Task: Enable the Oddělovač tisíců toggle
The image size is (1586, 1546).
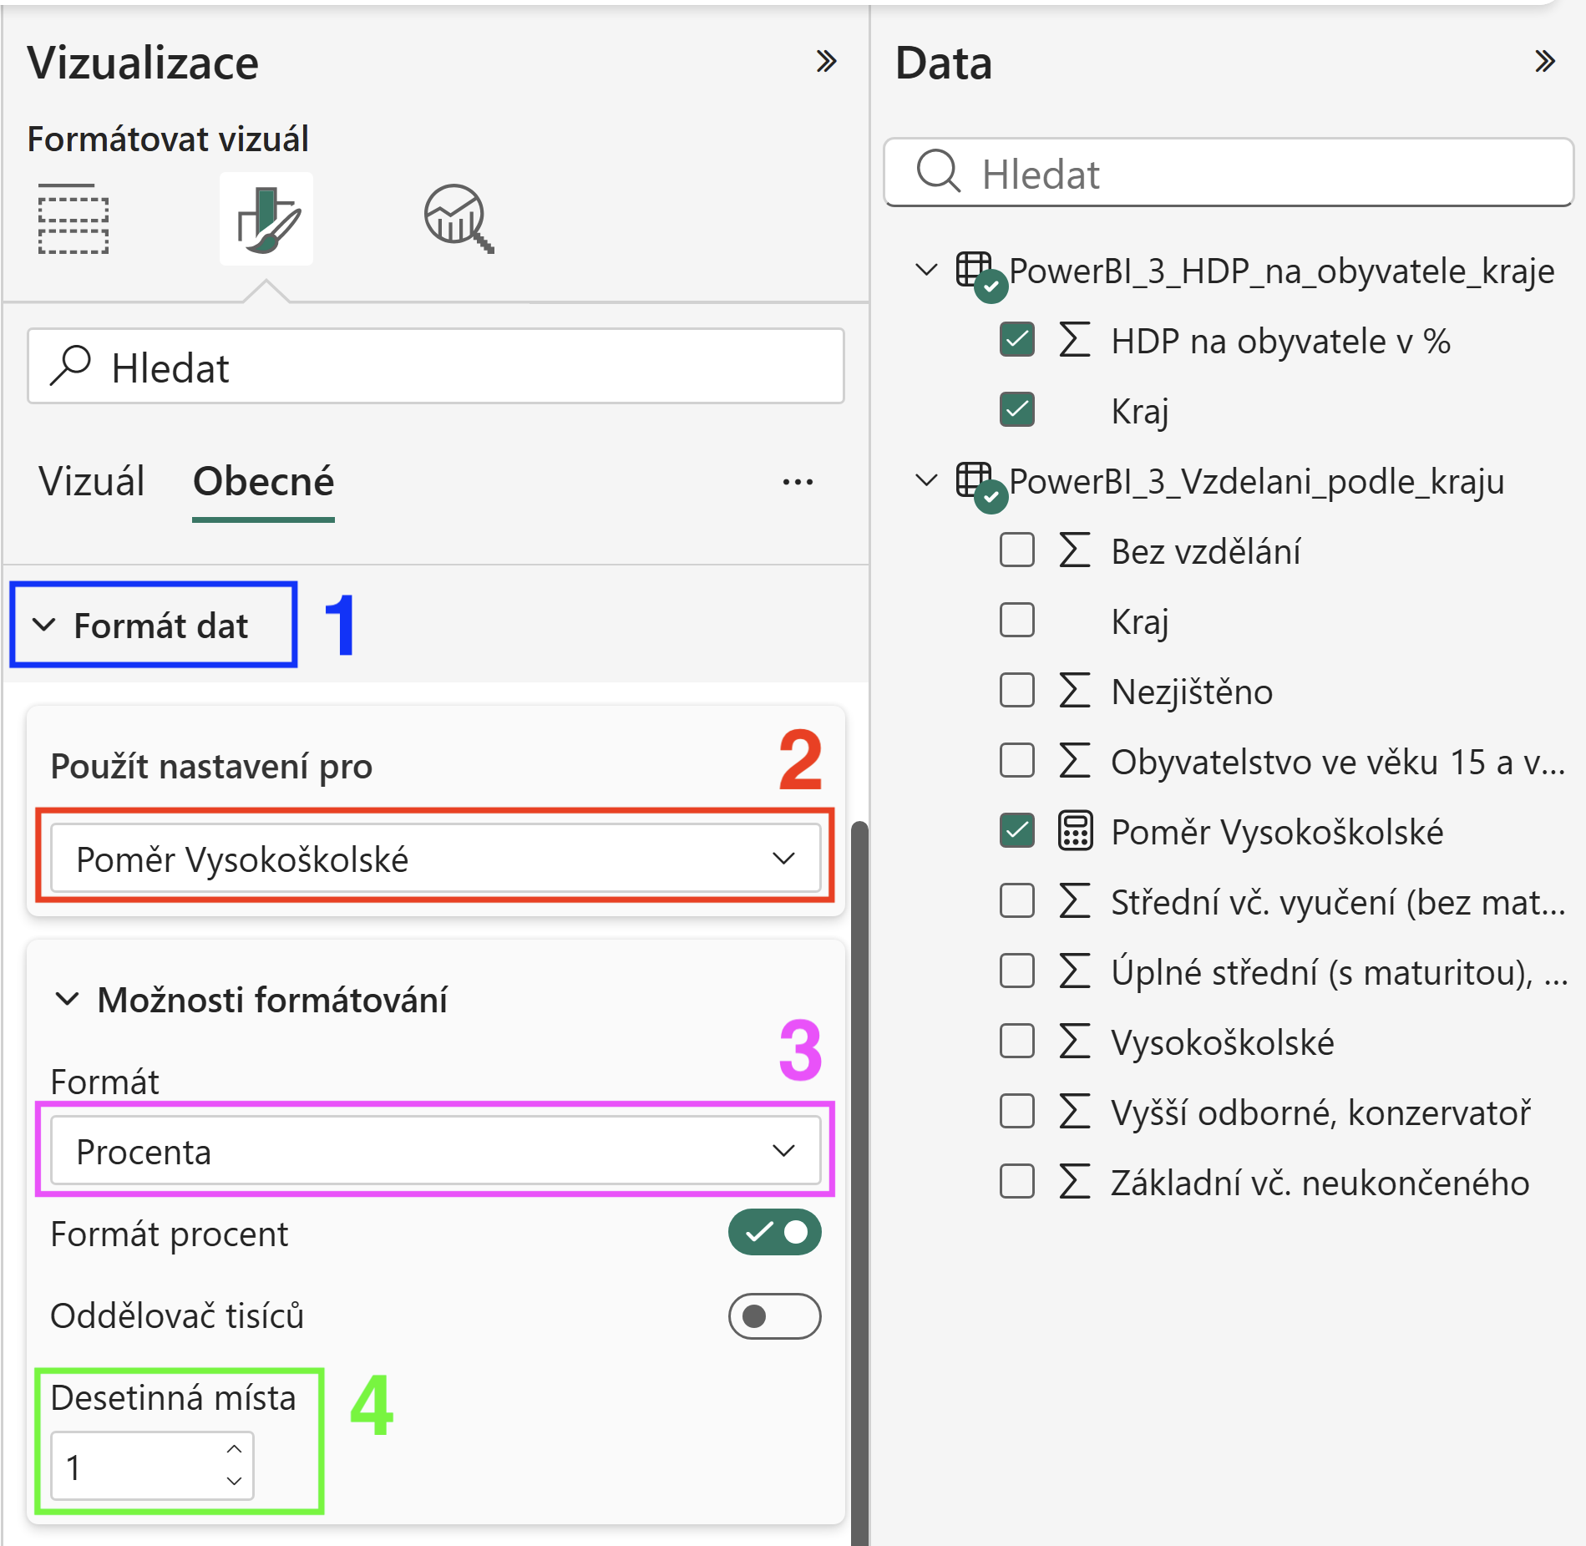Action: click(774, 1316)
